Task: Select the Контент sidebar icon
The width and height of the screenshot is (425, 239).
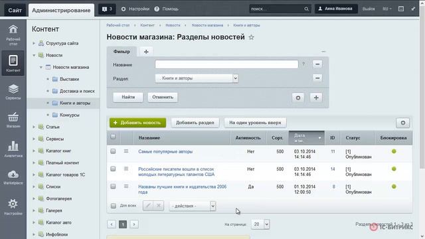Action: (13, 63)
